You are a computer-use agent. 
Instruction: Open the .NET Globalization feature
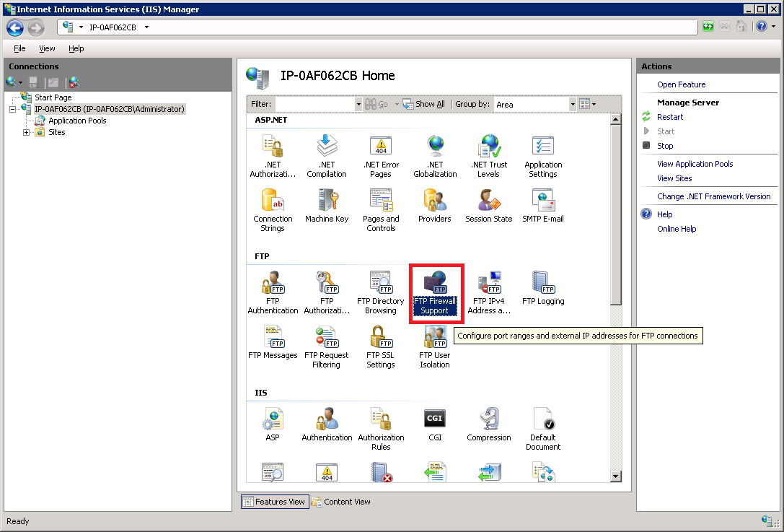tap(435, 156)
